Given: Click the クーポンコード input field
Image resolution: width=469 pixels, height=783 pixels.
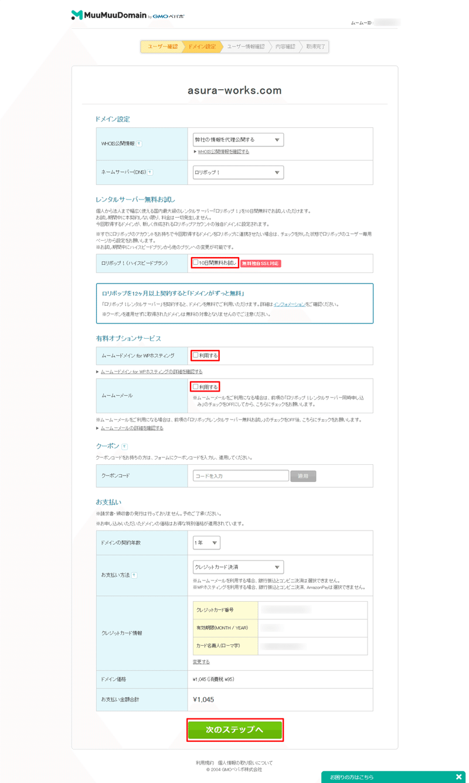Looking at the screenshot, I should point(241,476).
